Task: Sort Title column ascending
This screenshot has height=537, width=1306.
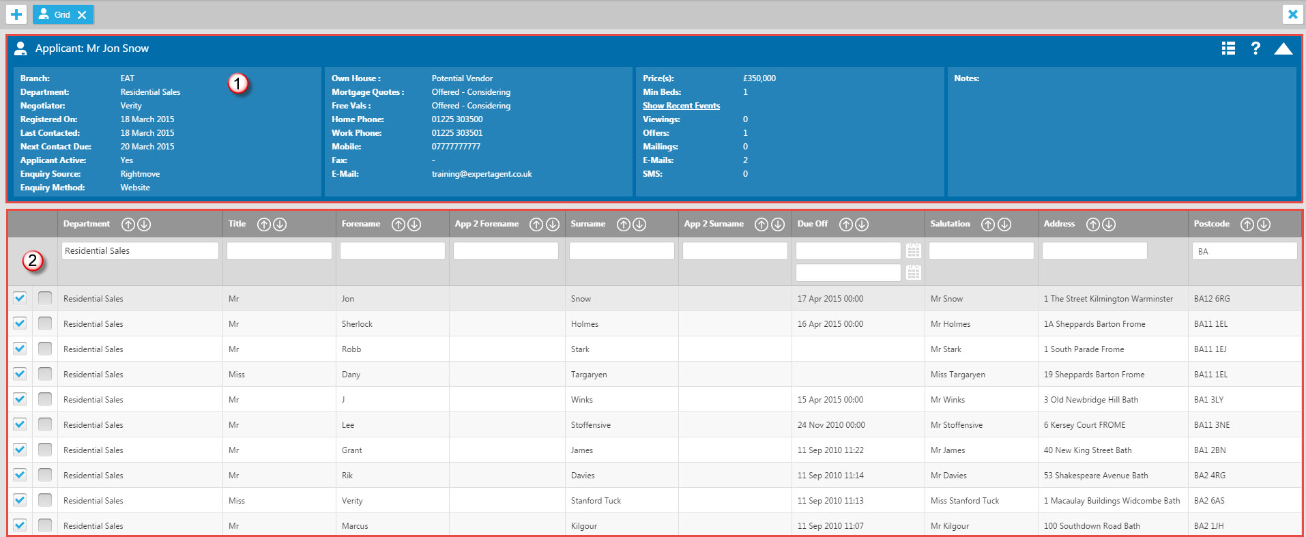Action: click(x=264, y=224)
